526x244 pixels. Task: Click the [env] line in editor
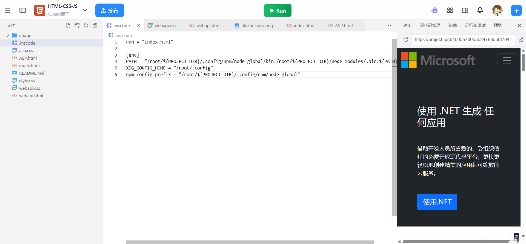tap(133, 55)
